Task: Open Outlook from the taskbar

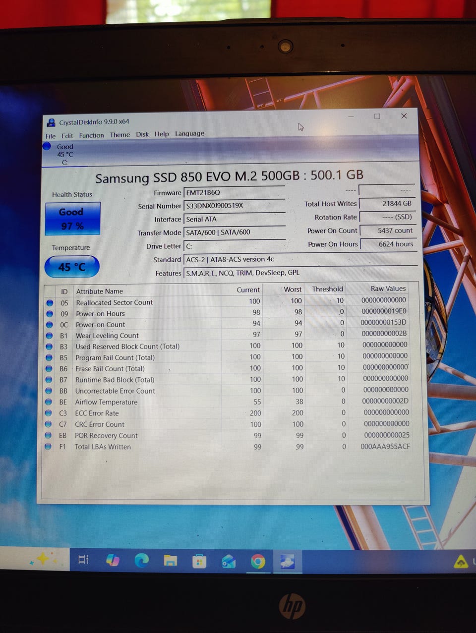Action: (229, 561)
